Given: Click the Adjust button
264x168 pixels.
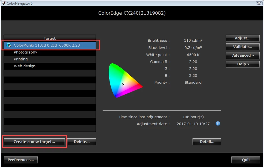Looking at the screenshot, I should point(243,38).
